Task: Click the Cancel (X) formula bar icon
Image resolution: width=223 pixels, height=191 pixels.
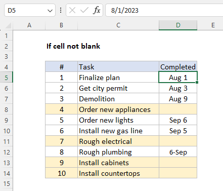Action: tap(72, 11)
